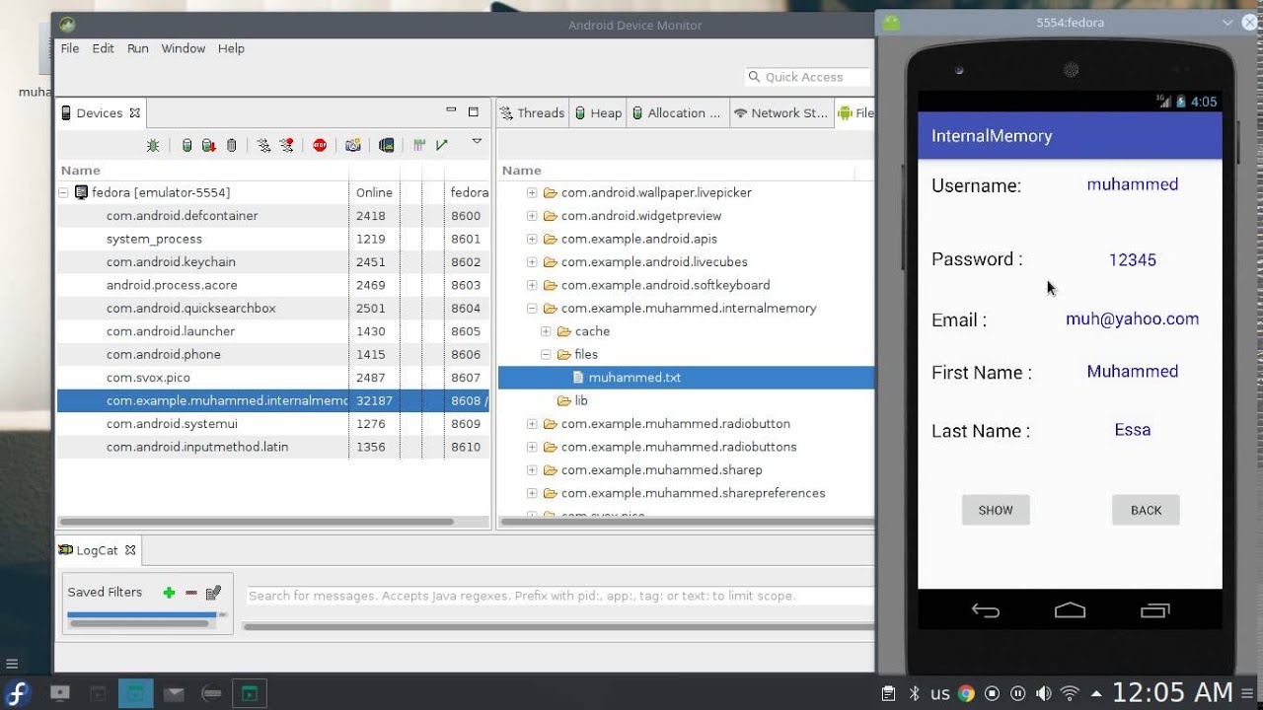Maximize the Devices panel
The image size is (1263, 710).
[474, 111]
